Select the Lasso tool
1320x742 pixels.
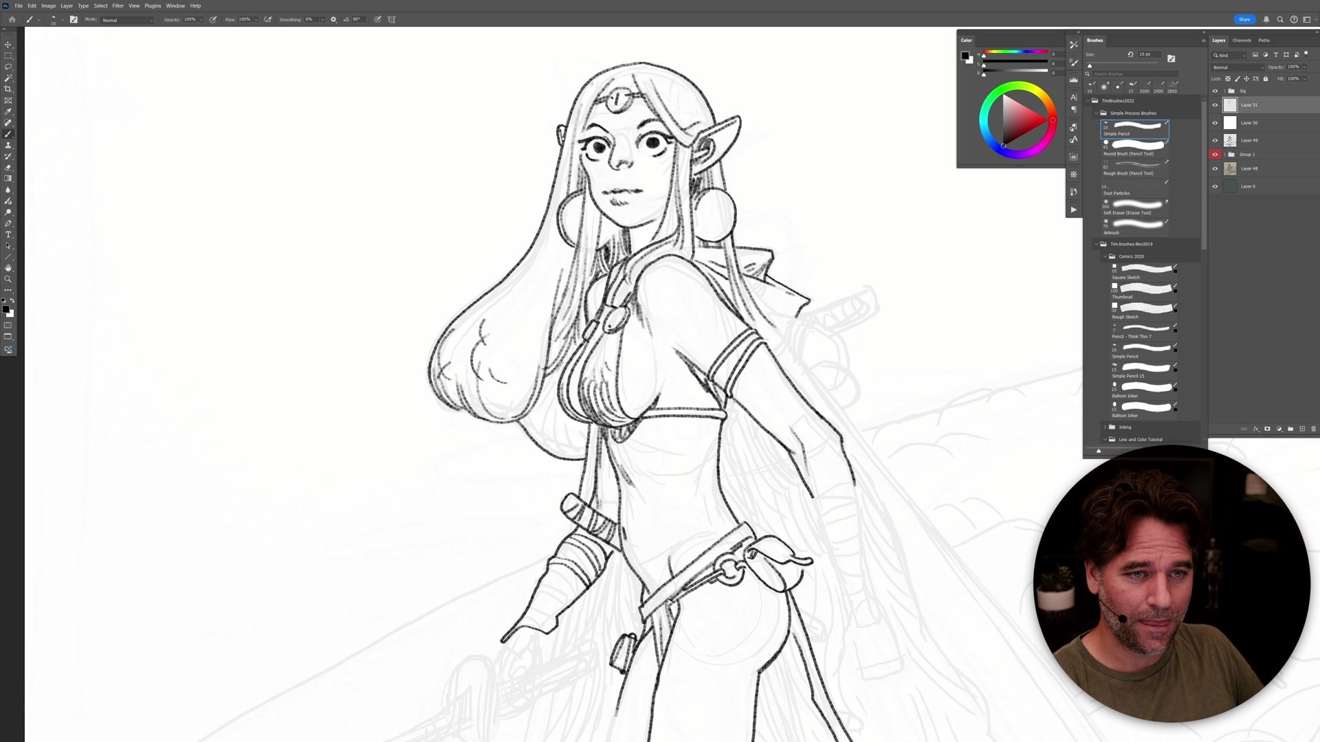tap(8, 67)
